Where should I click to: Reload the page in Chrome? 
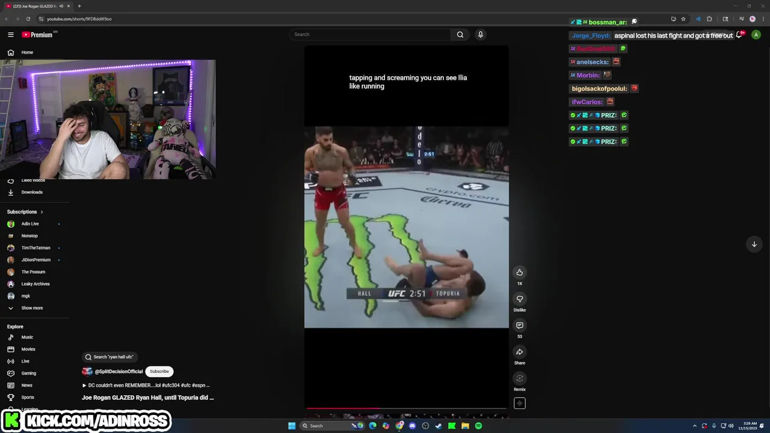[28, 19]
